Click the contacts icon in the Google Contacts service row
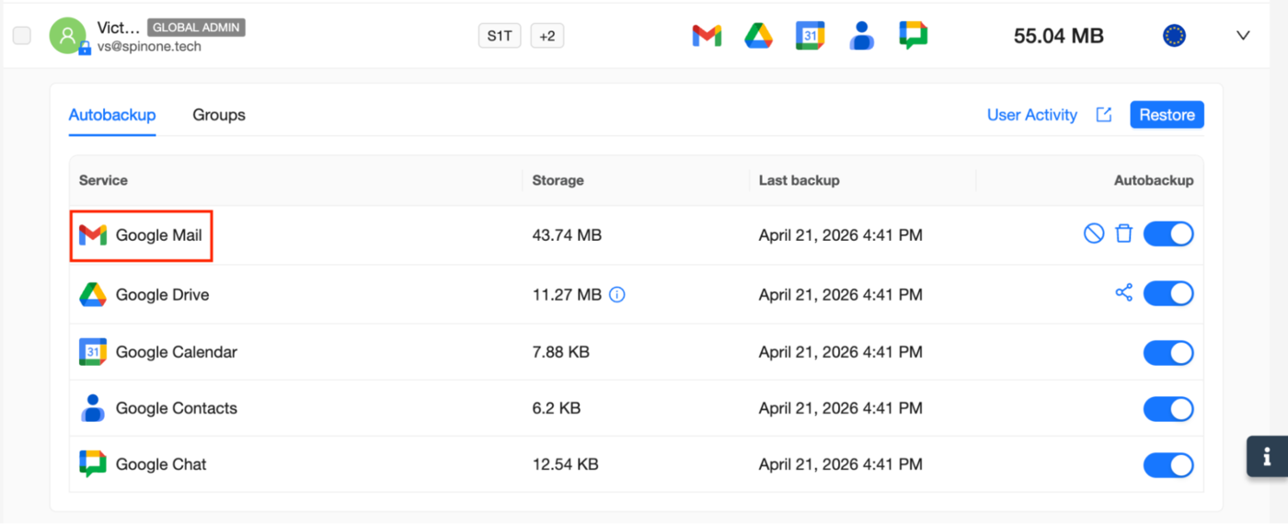Image resolution: width=1288 pixels, height=524 pixels. point(93,408)
